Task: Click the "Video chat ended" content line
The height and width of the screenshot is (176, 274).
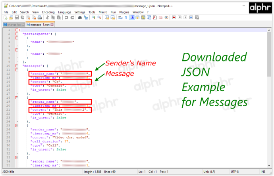Action: 60,138
